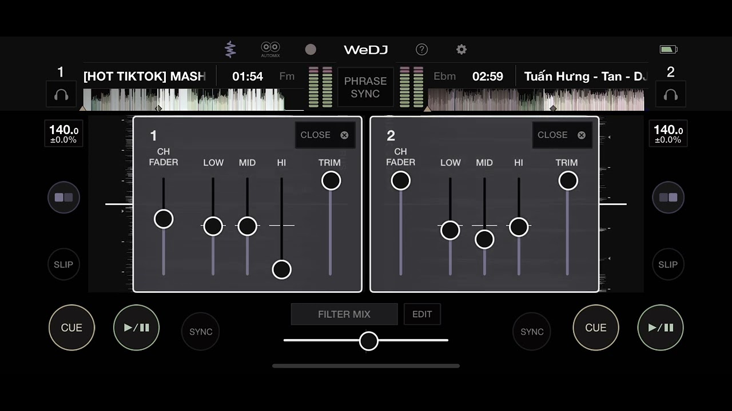Viewport: 732px width, 411px height.
Task: Play or pause deck 2
Action: point(661,328)
